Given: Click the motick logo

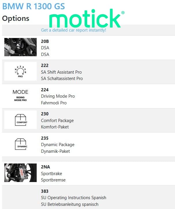Looking at the screenshot, I should (x=87, y=18).
